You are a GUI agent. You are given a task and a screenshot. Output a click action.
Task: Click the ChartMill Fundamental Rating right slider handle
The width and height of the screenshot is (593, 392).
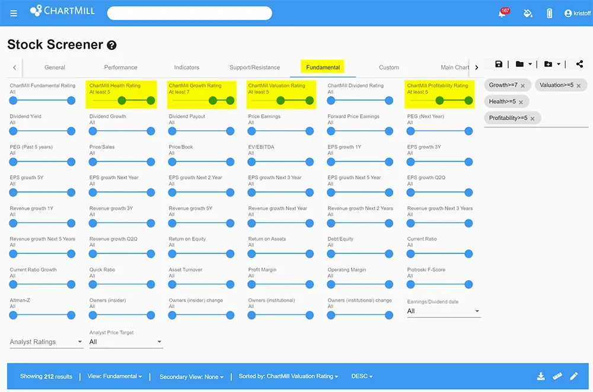point(71,101)
